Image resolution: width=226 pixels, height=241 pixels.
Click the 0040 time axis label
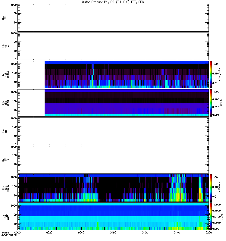point(81,233)
